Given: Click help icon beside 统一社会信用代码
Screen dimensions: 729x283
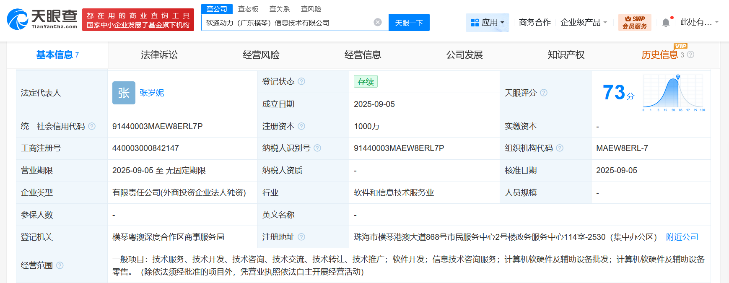Looking at the screenshot, I should coord(92,126).
